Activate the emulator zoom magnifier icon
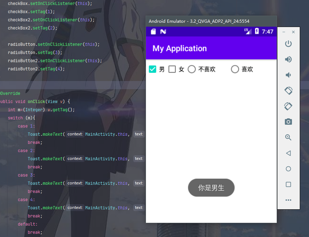This screenshot has height=237, width=309. [288, 137]
